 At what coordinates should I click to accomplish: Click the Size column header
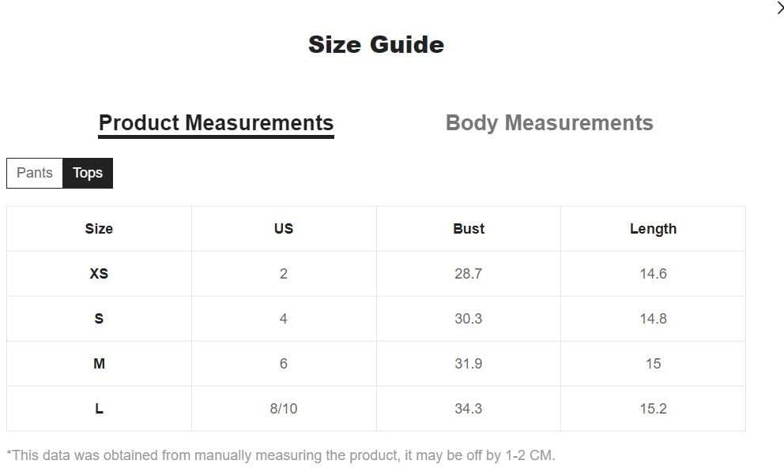[x=99, y=229]
